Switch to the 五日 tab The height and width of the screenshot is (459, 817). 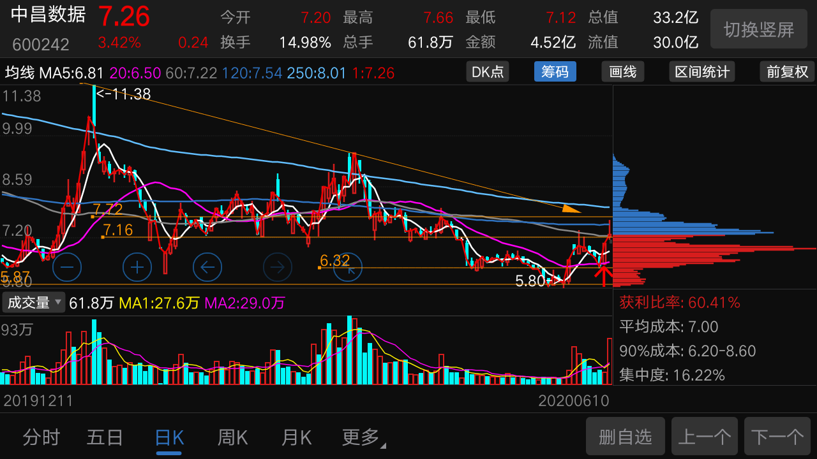tap(105, 437)
